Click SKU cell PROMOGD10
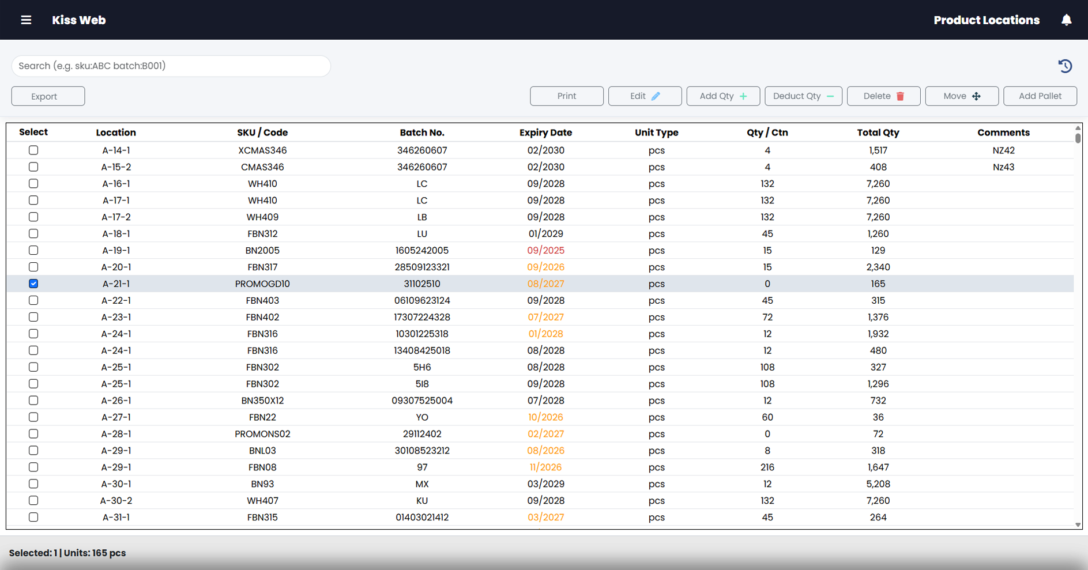Image resolution: width=1088 pixels, height=570 pixels. 262,284
